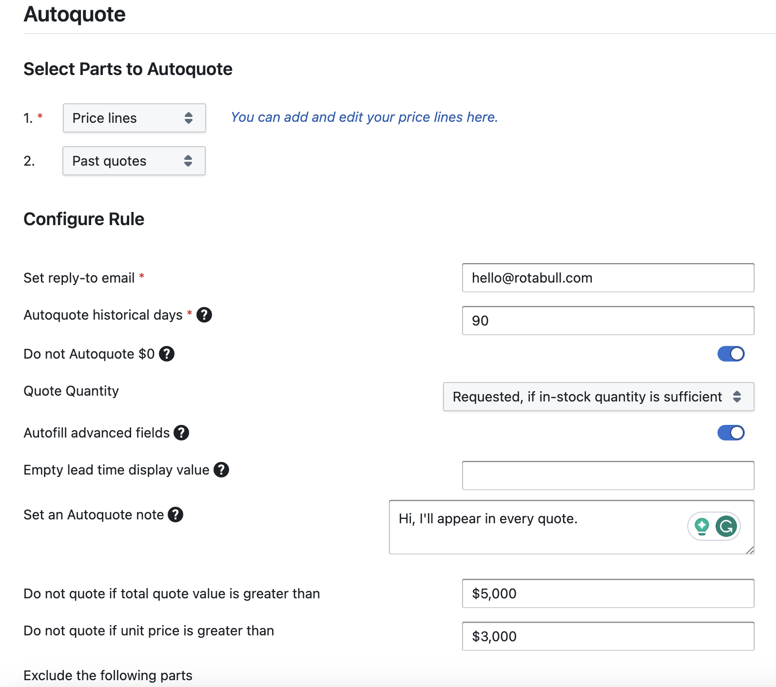Screen dimensions: 776x687
Task: Click the Grammarly G icon in note field
Action: point(726,526)
